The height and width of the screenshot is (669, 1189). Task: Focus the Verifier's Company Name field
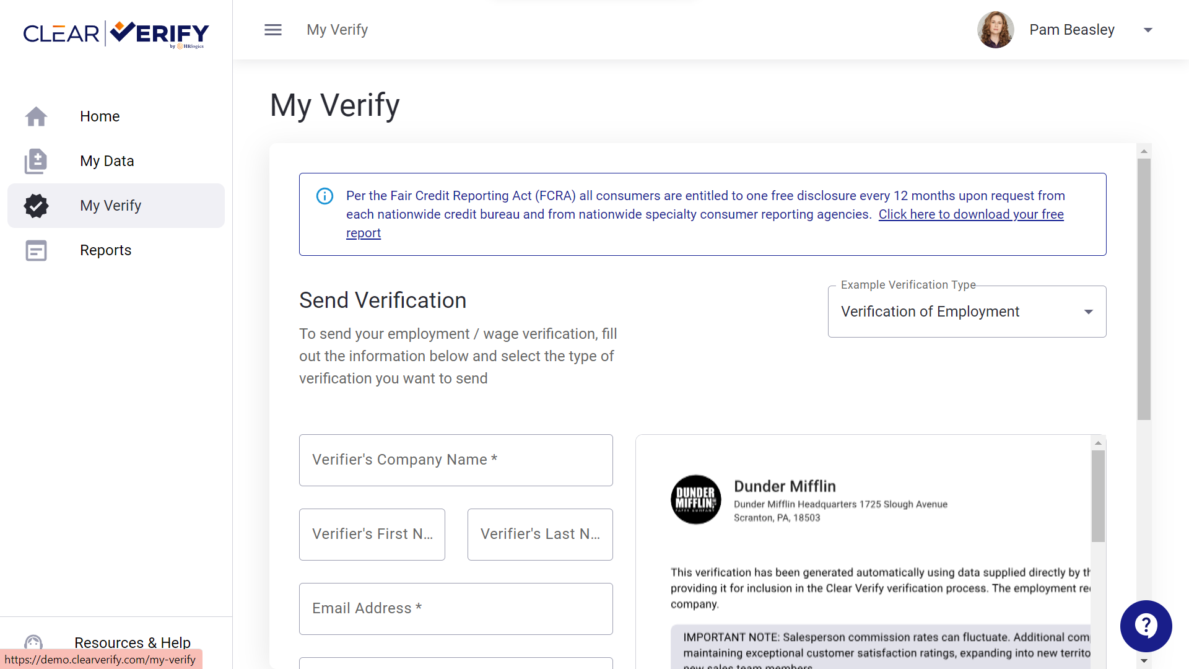(456, 460)
